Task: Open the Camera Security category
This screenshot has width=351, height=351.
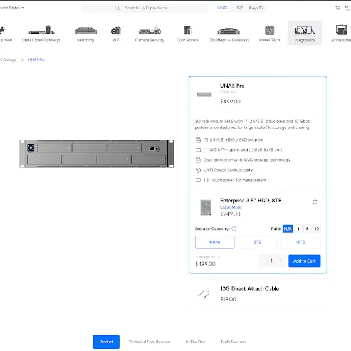Action: tap(150, 33)
